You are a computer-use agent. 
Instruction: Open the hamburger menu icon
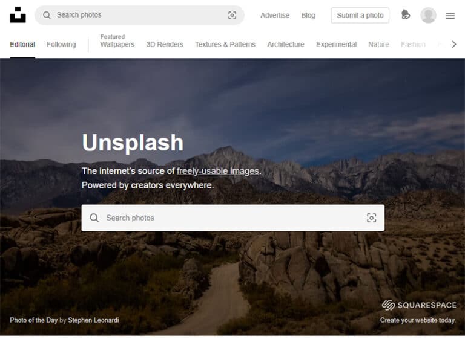coord(450,16)
